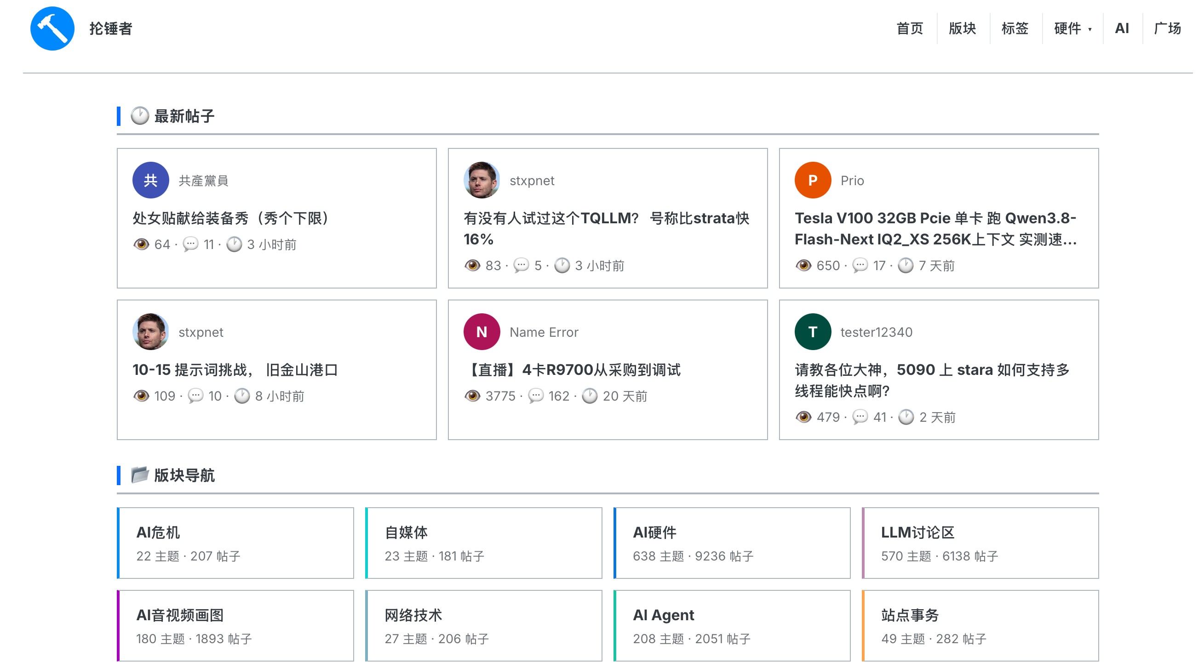Open post 10-15 提示词挑战， 旧金山港口
The width and height of the screenshot is (1204, 668).
point(235,370)
